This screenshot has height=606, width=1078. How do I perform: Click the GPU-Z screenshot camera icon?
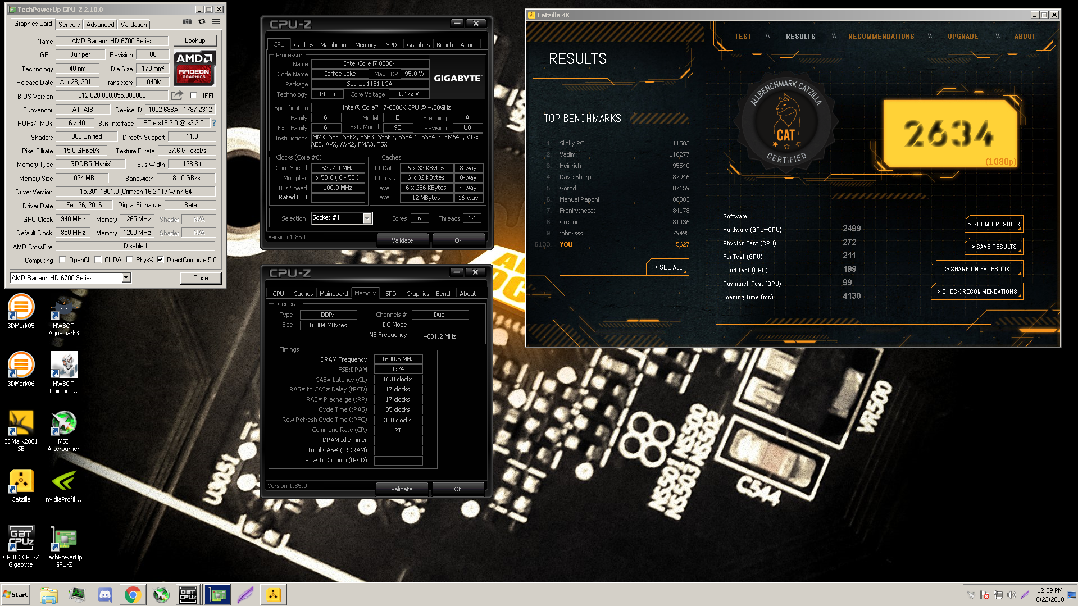[x=187, y=22]
